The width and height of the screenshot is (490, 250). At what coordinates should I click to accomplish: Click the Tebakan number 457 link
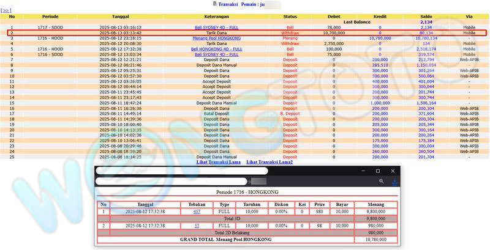click(197, 211)
